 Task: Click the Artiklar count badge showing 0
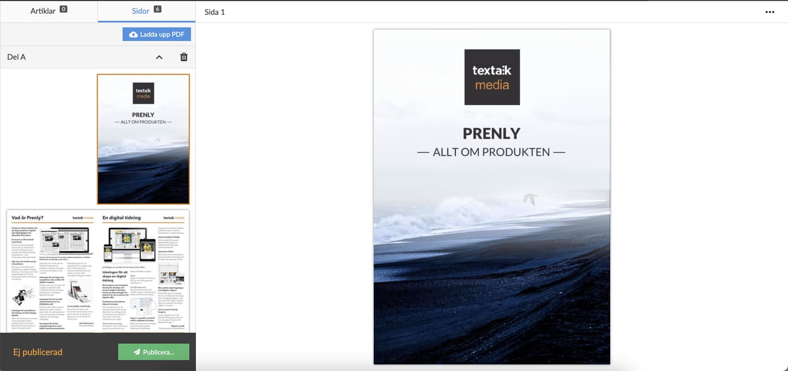(x=64, y=9)
